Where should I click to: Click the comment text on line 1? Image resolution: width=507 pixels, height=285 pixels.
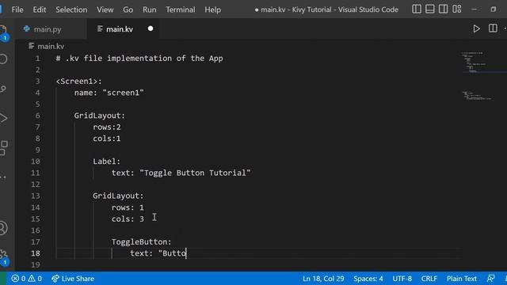(x=139, y=59)
